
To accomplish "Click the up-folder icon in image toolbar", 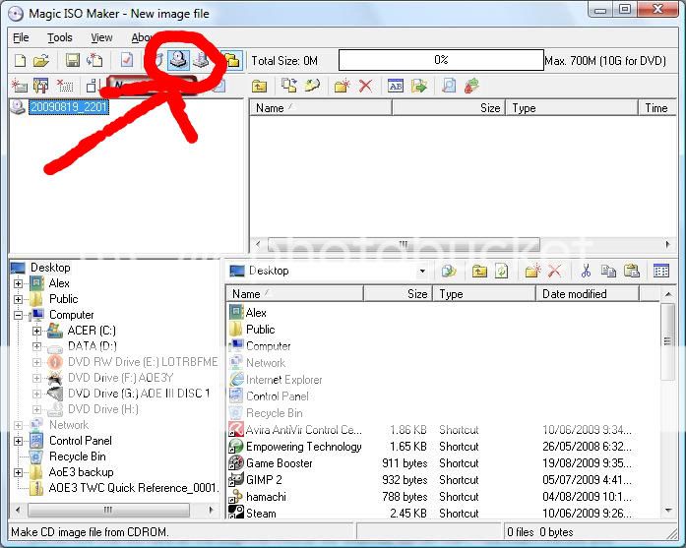I will point(260,87).
